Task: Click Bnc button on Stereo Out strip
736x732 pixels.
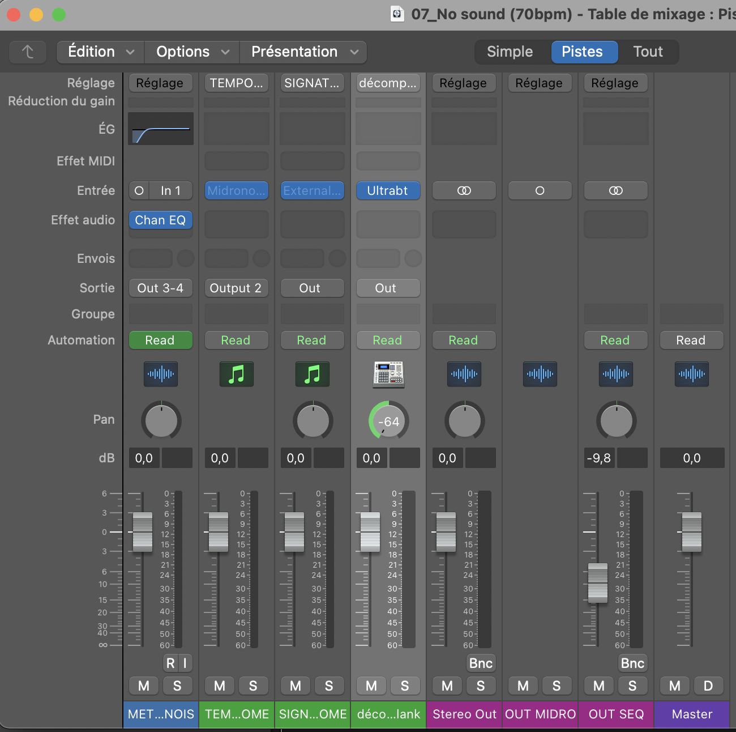Action: 481,663
